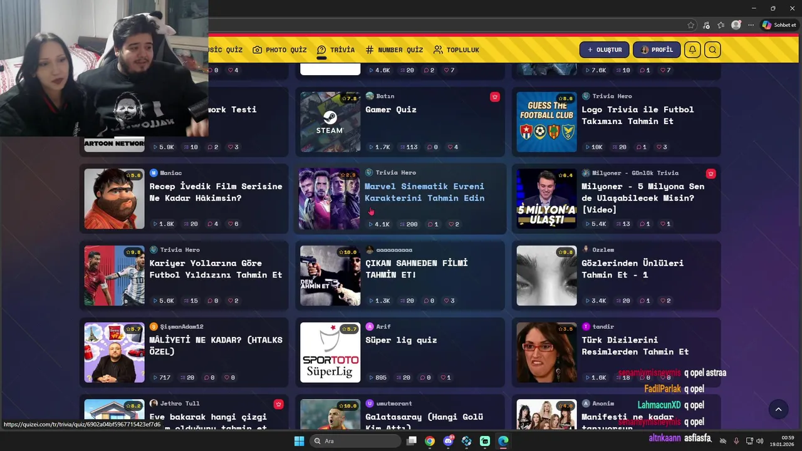Open the site search magnifier icon
Viewport: 802px width, 451px height.
click(712, 50)
